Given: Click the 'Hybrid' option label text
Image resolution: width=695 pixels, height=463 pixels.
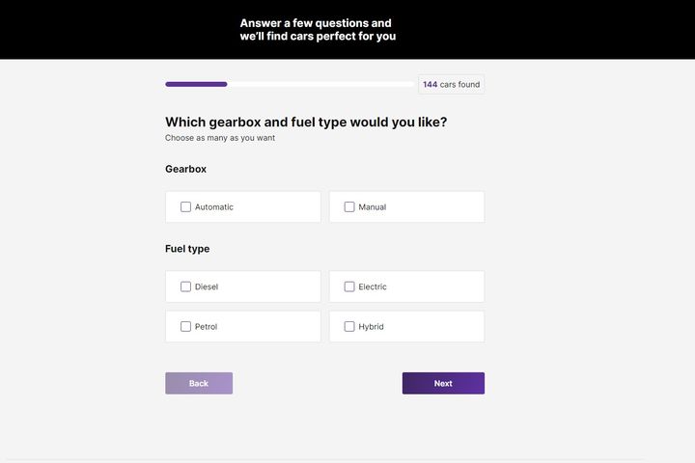Looking at the screenshot, I should coord(371,327).
